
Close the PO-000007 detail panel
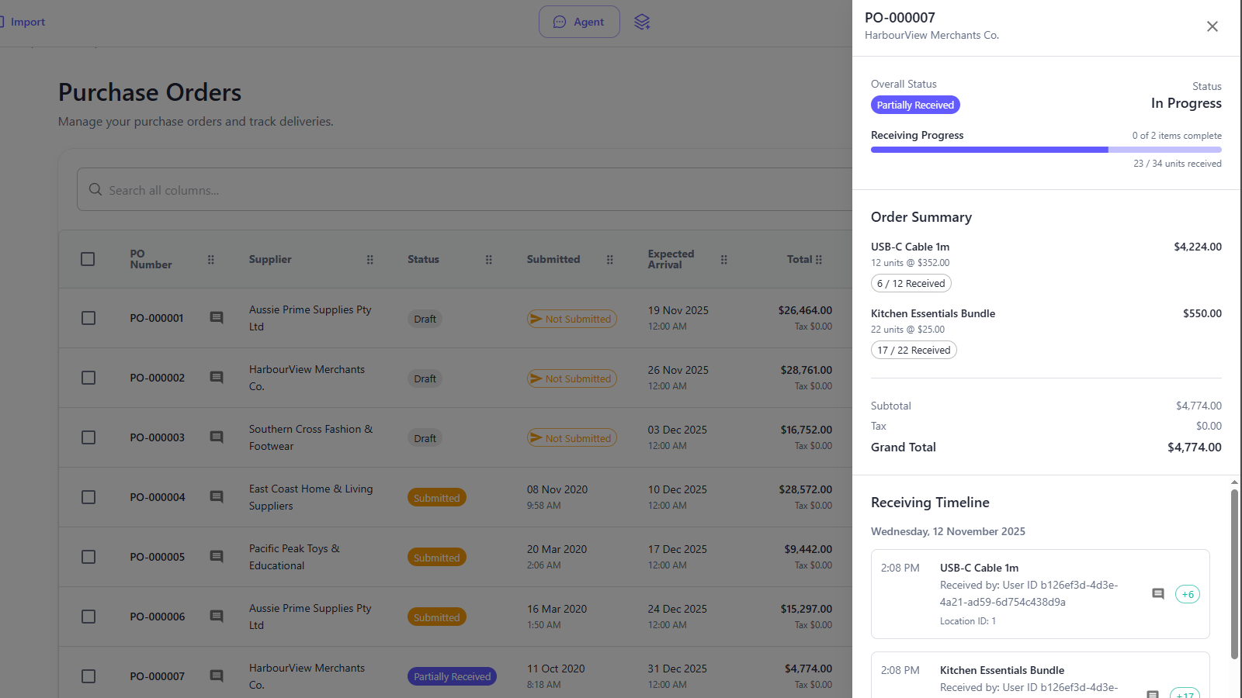pos(1213,26)
